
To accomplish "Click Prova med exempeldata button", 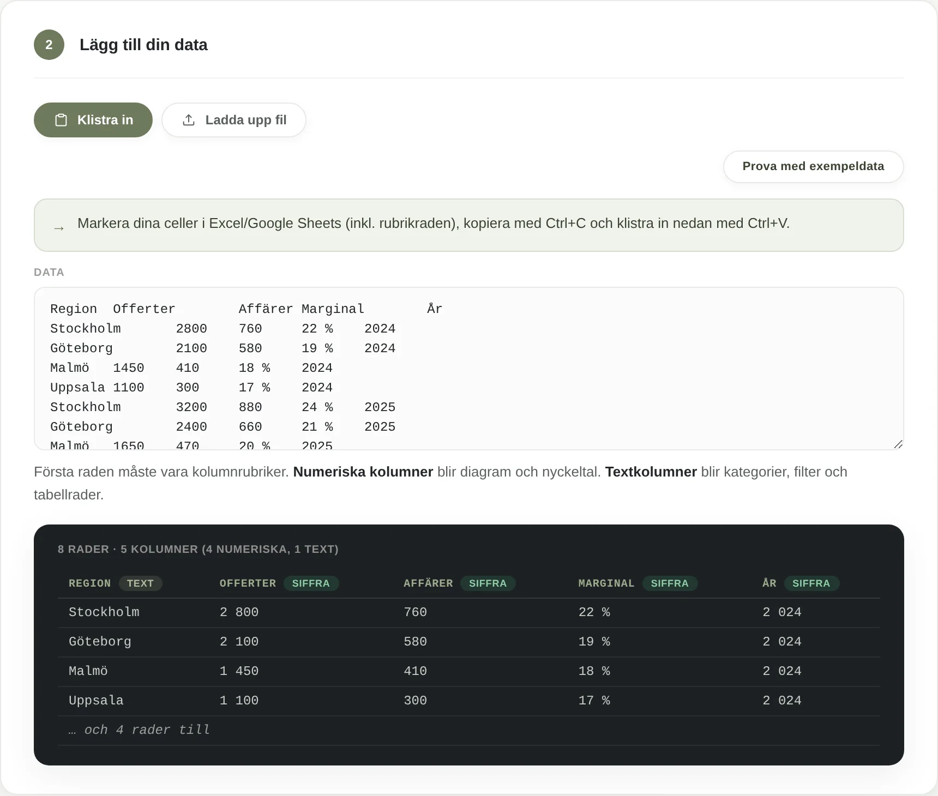I will pyautogui.click(x=813, y=166).
